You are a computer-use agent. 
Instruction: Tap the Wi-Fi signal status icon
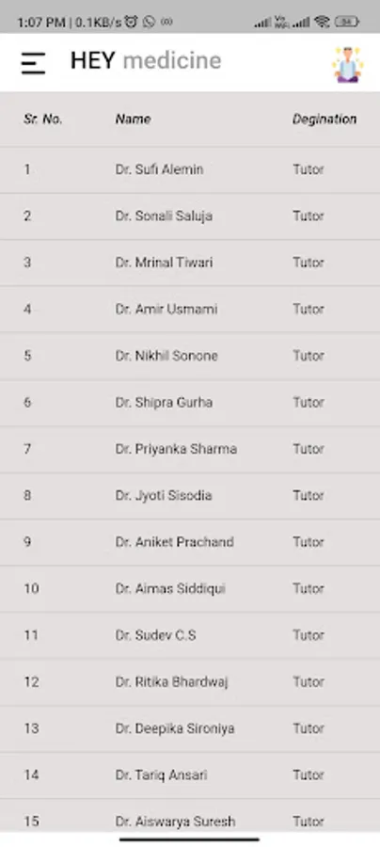point(323,23)
